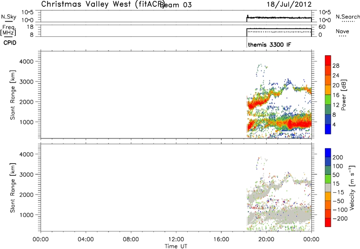Click the 1000 tick in power panel
Viewport: 360px width, 249px height.
click(26, 122)
